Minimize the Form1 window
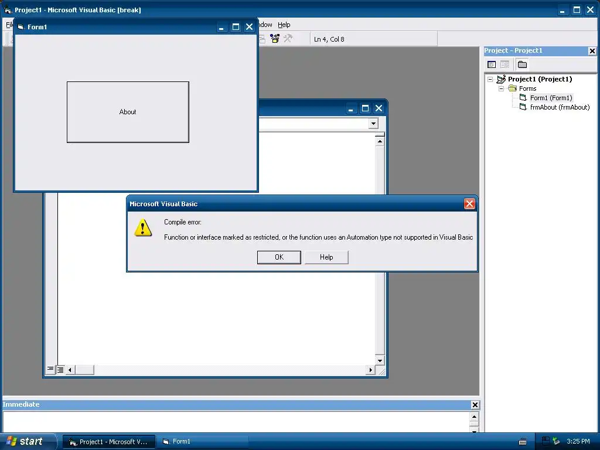This screenshot has height=450, width=600. pos(221,27)
